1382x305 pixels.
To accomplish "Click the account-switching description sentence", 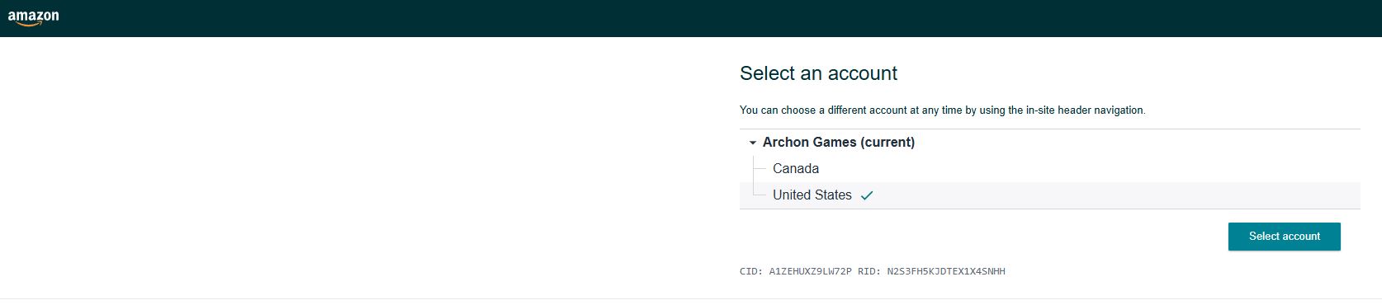I will (942, 110).
